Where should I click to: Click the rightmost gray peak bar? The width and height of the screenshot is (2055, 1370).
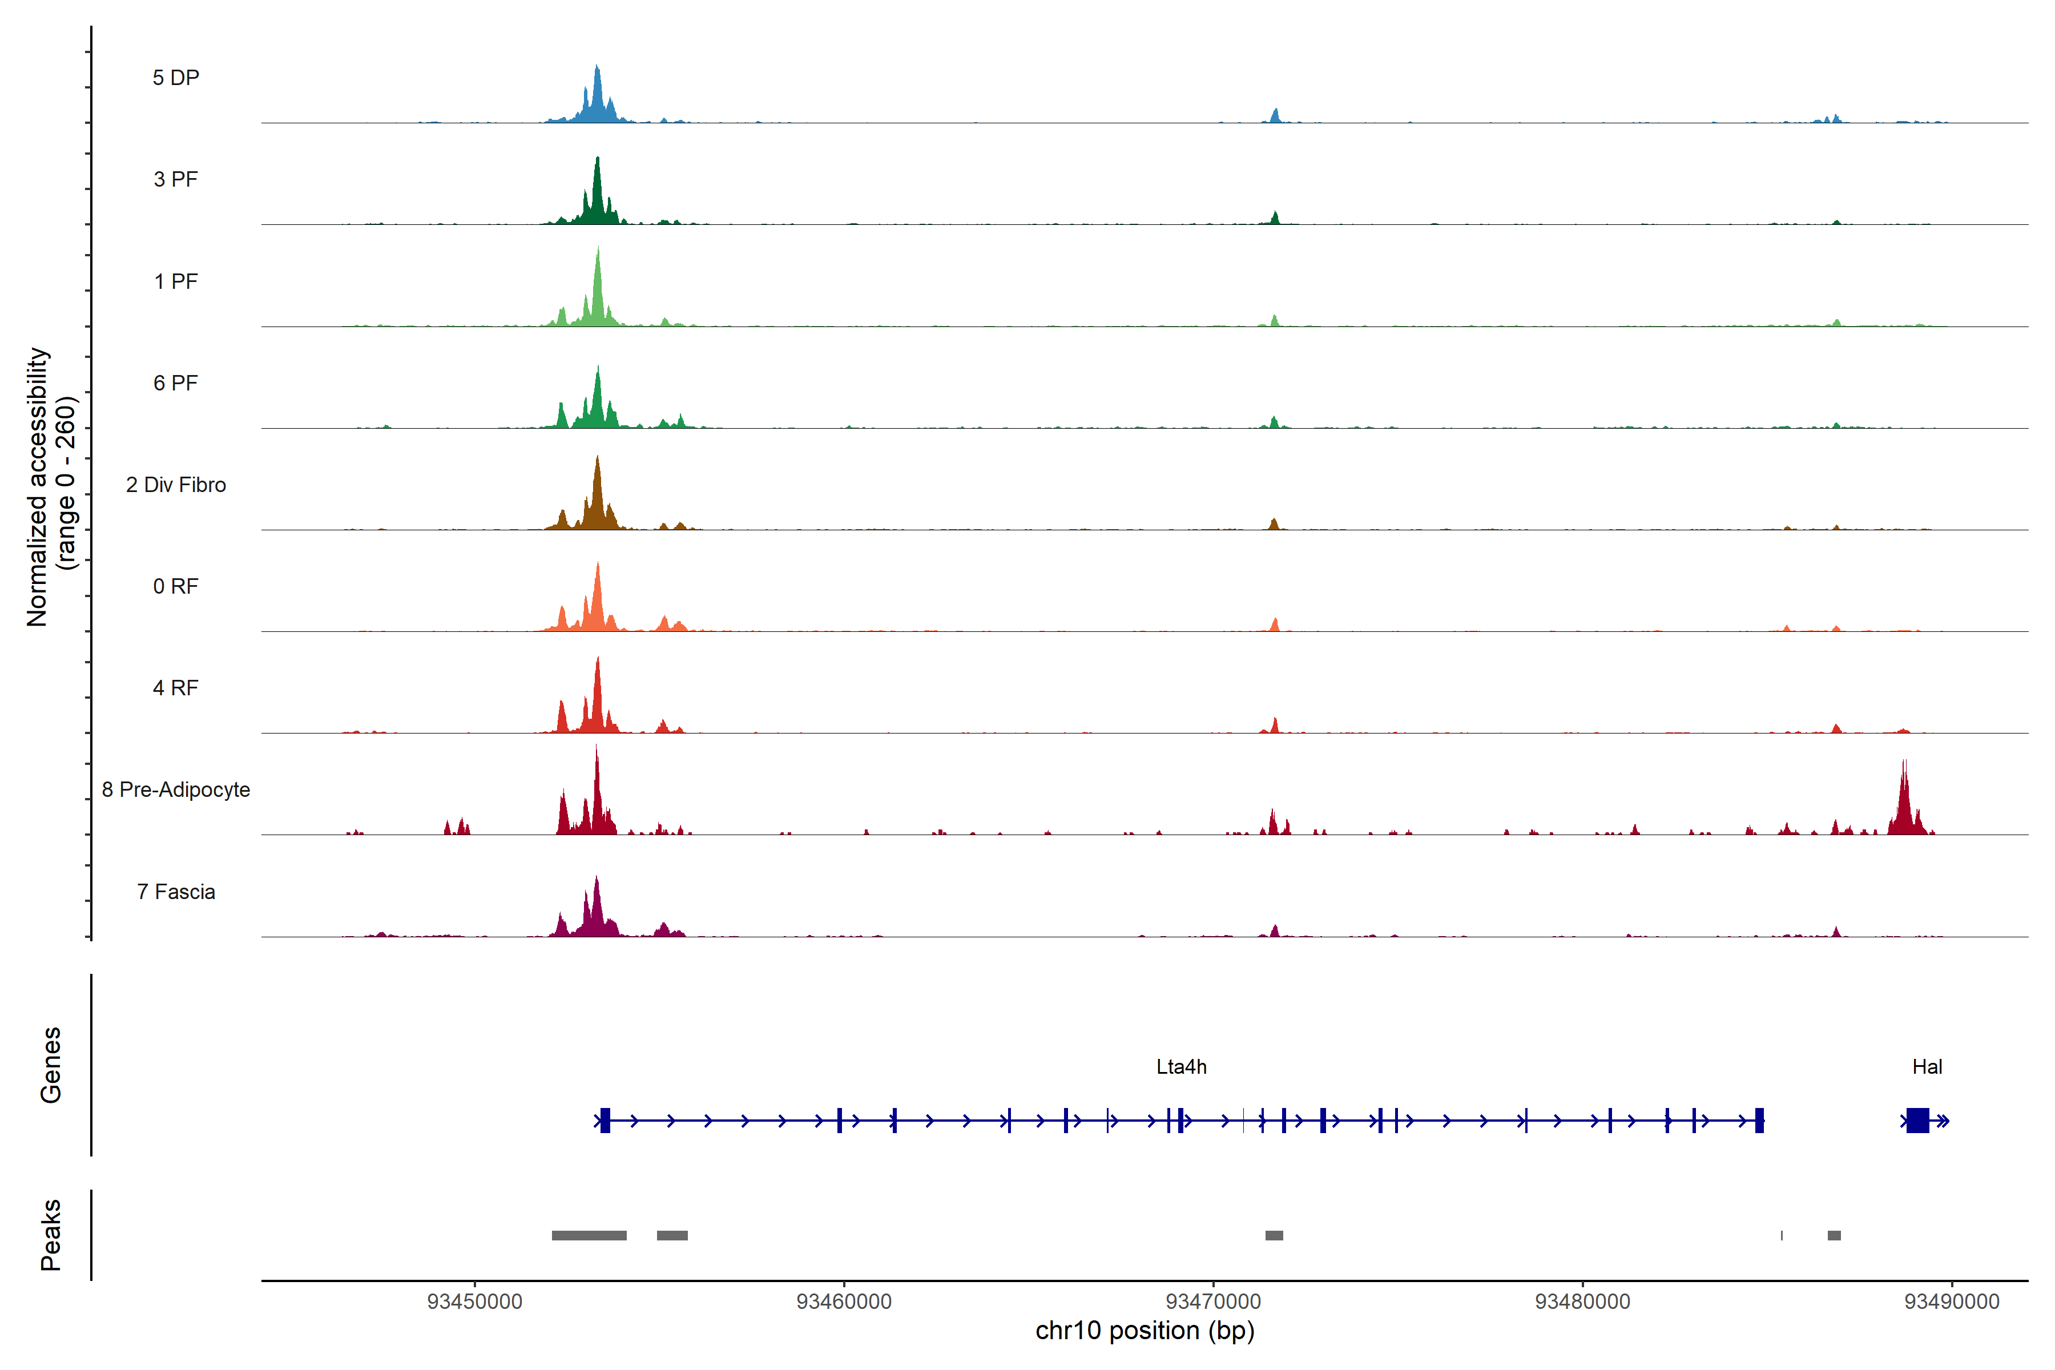(1834, 1235)
